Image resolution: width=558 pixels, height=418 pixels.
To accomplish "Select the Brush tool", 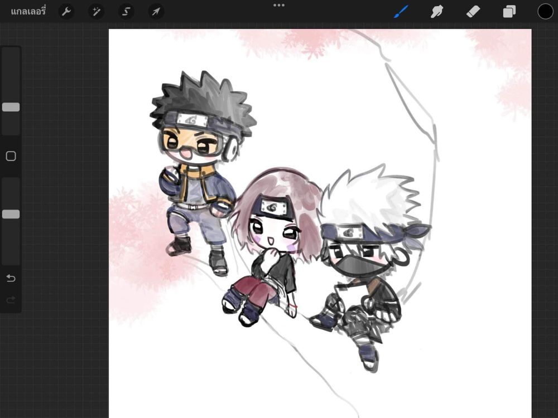I will pyautogui.click(x=401, y=12).
